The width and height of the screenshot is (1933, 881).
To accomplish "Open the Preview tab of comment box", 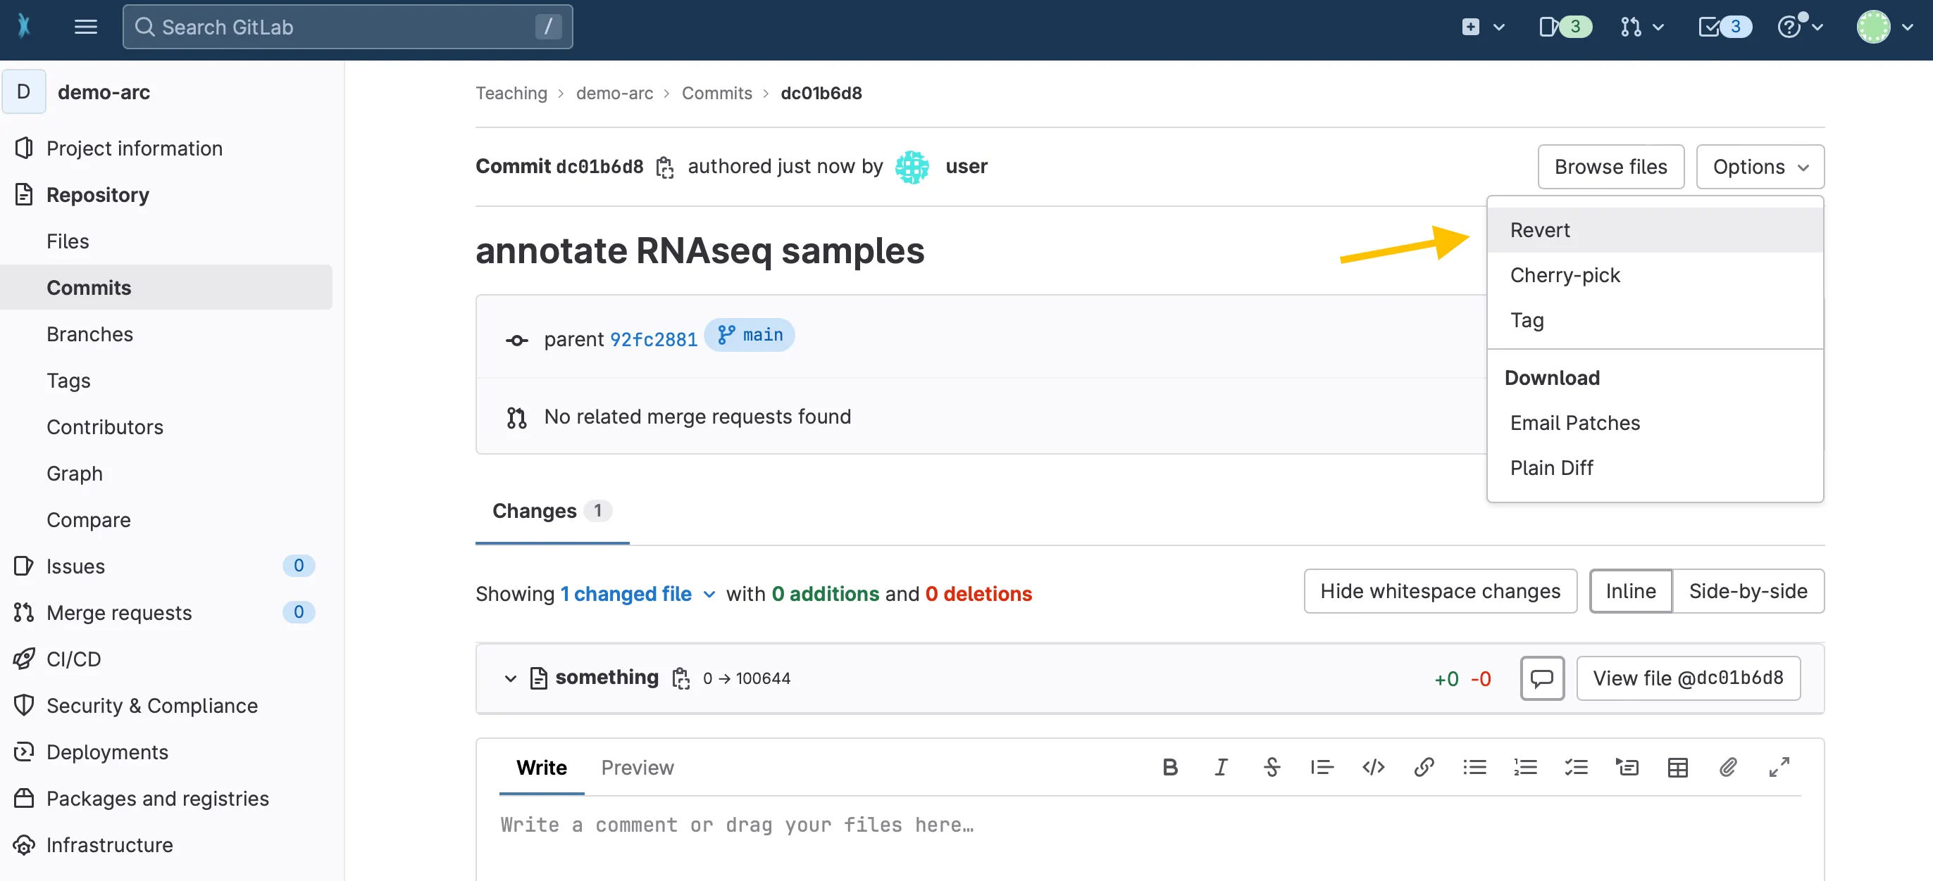I will [x=637, y=767].
